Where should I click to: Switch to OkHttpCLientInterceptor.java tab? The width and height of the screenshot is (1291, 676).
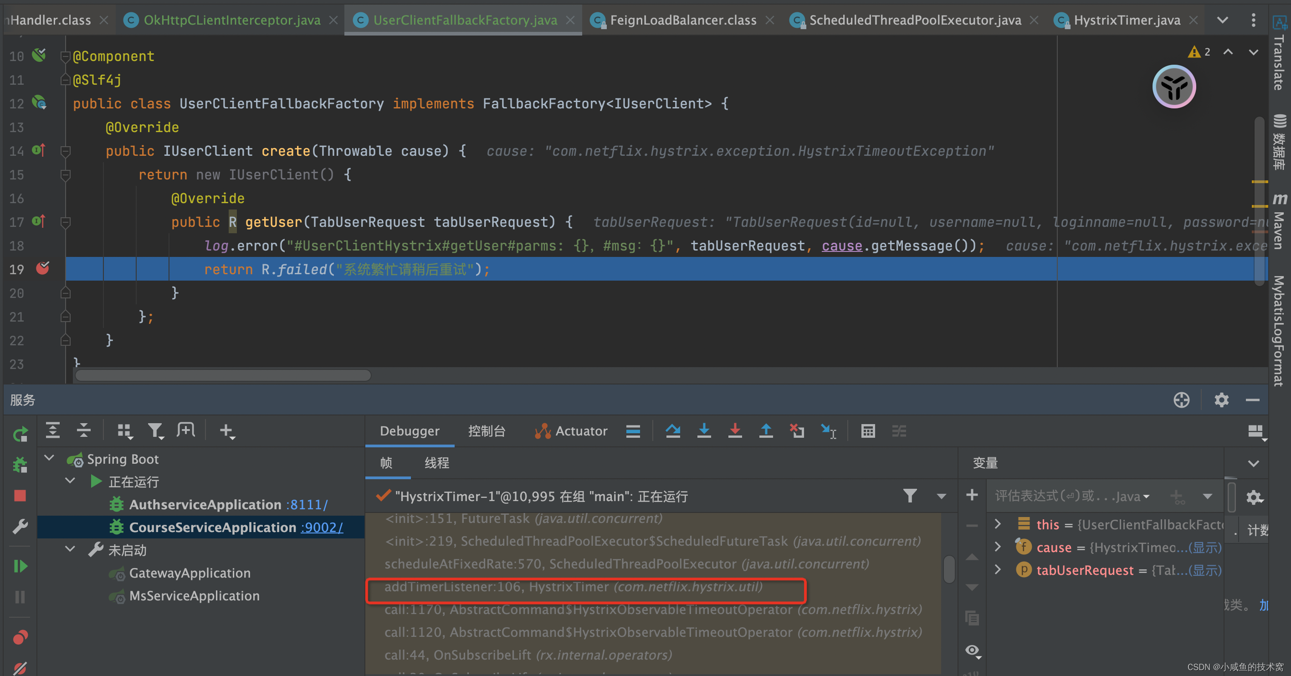(x=231, y=20)
